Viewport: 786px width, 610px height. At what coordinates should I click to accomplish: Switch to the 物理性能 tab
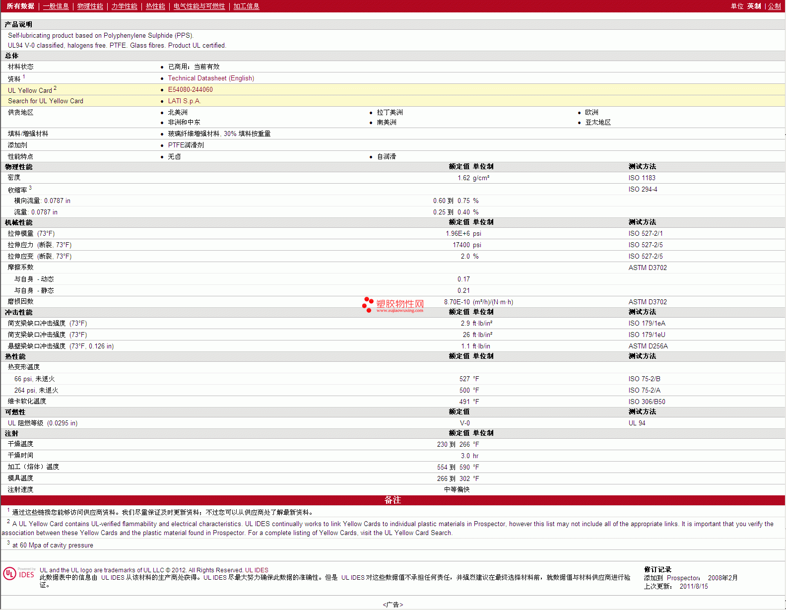90,6
